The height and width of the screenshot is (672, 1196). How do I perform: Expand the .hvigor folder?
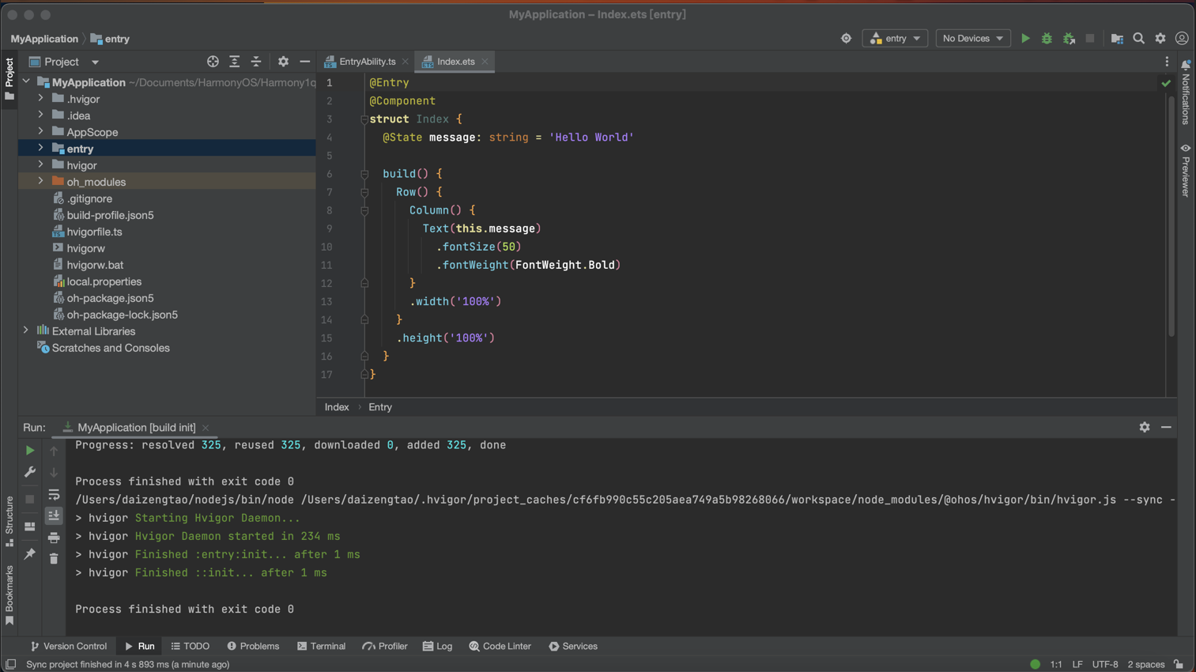(x=41, y=98)
